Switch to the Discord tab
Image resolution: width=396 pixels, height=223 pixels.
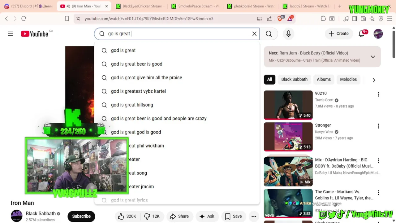[x=28, y=6]
